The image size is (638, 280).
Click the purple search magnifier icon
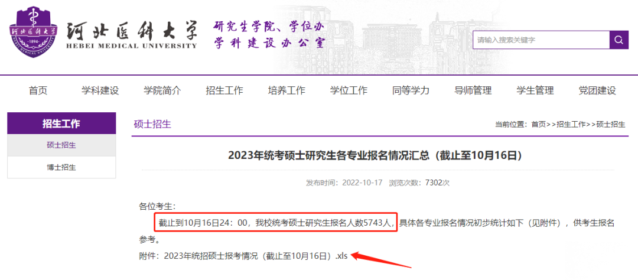pyautogui.click(x=619, y=40)
